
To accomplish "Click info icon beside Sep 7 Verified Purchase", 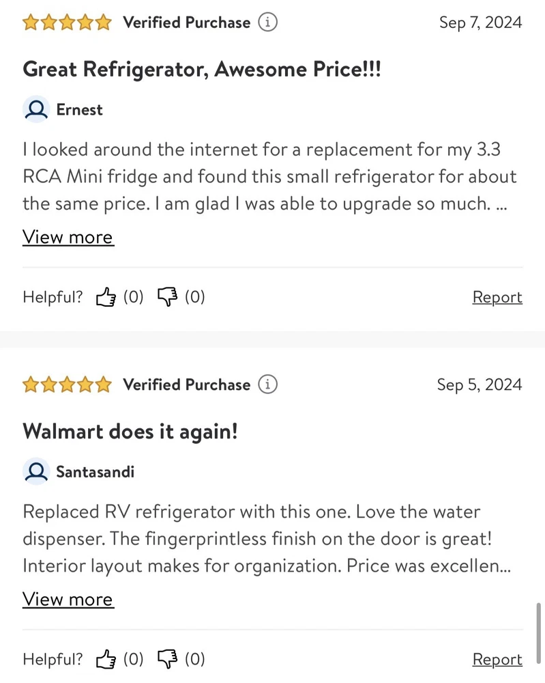I will pyautogui.click(x=269, y=23).
